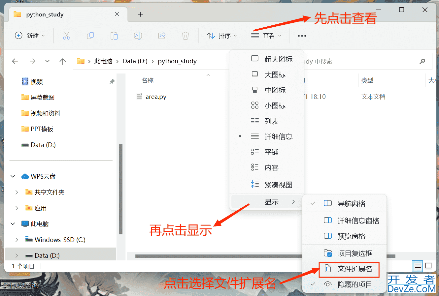The image size is (439, 296).
Task: Click Data (D:) in address breadcrumb
Action: tap(135, 61)
